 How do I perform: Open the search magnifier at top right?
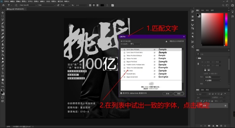223,5
